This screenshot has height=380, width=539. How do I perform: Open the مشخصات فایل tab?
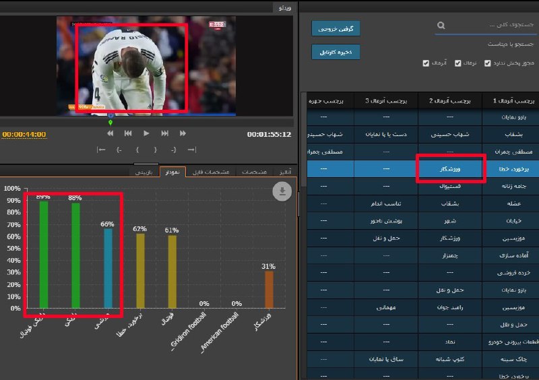pyautogui.click(x=211, y=172)
